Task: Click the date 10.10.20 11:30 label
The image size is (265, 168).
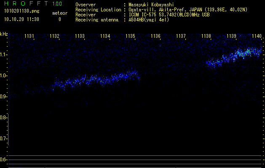Action: coord(21,19)
